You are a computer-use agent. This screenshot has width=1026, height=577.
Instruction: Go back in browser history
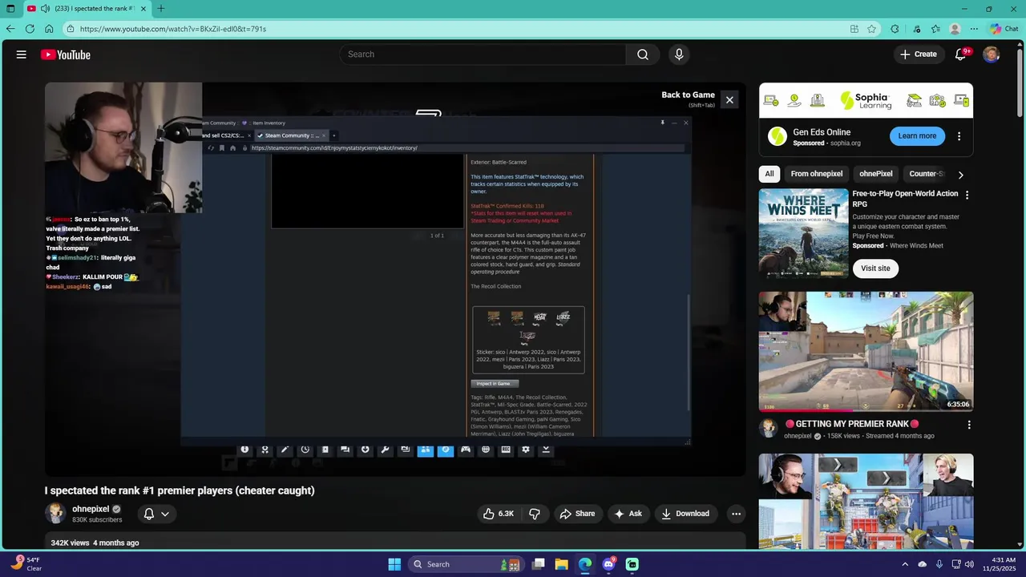(x=10, y=29)
